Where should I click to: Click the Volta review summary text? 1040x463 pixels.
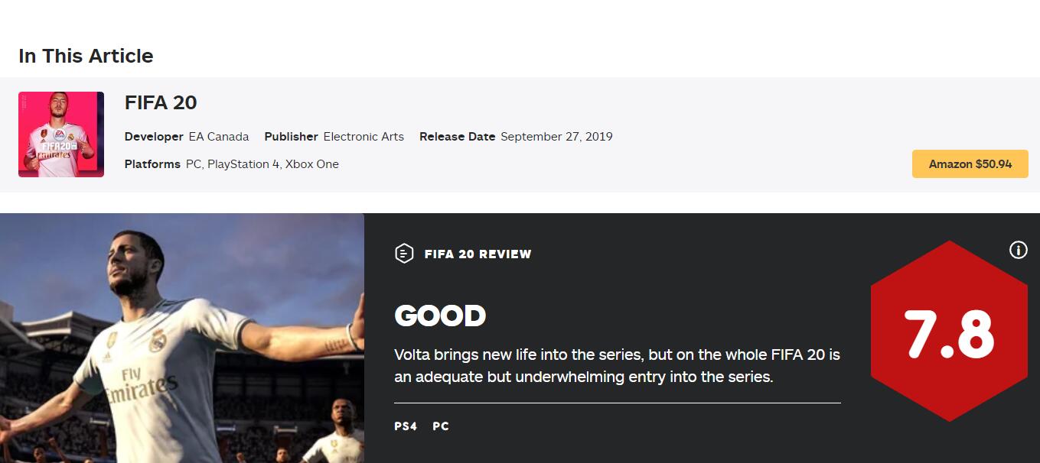click(x=617, y=365)
